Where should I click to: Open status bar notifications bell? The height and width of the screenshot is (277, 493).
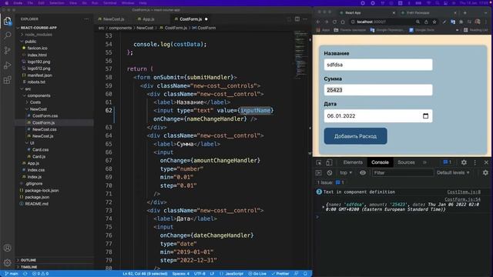[x=305, y=274]
